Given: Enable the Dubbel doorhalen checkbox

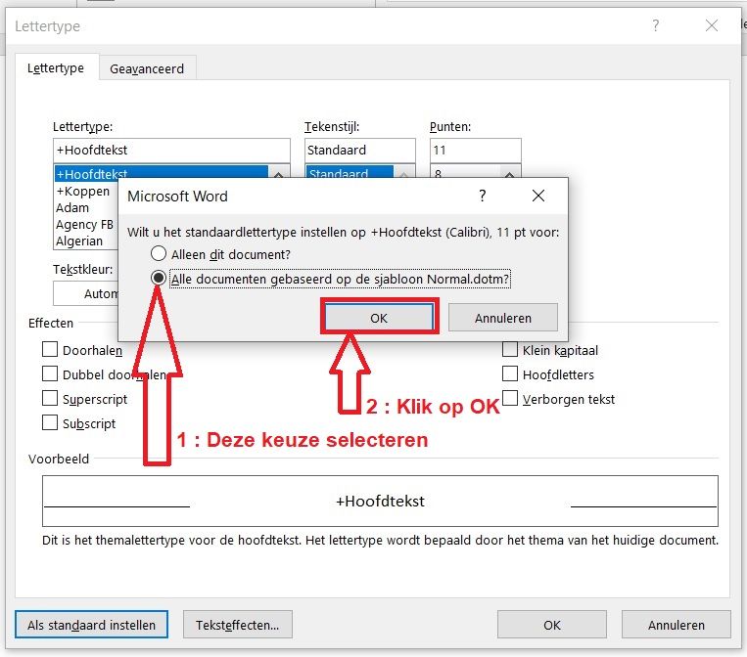Looking at the screenshot, I should click(x=50, y=373).
